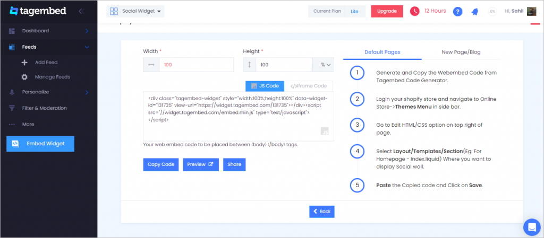Click the Copy Code button
Image resolution: width=544 pixels, height=238 pixels.
pyautogui.click(x=161, y=165)
